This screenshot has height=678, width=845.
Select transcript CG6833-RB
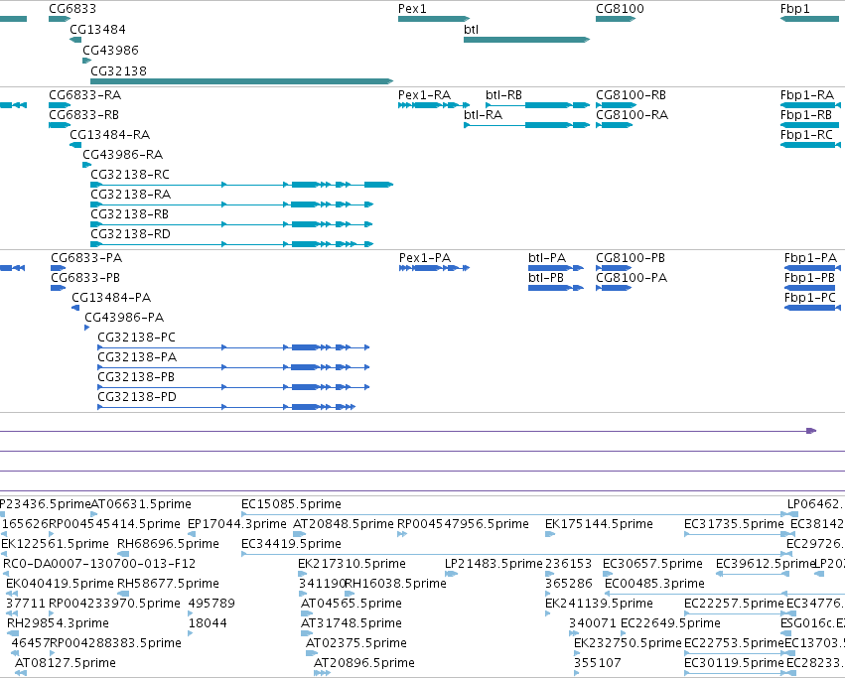(60, 125)
